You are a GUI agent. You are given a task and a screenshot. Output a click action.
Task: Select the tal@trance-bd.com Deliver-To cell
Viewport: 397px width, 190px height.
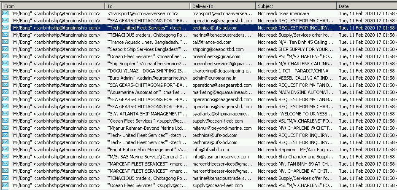(212, 42)
